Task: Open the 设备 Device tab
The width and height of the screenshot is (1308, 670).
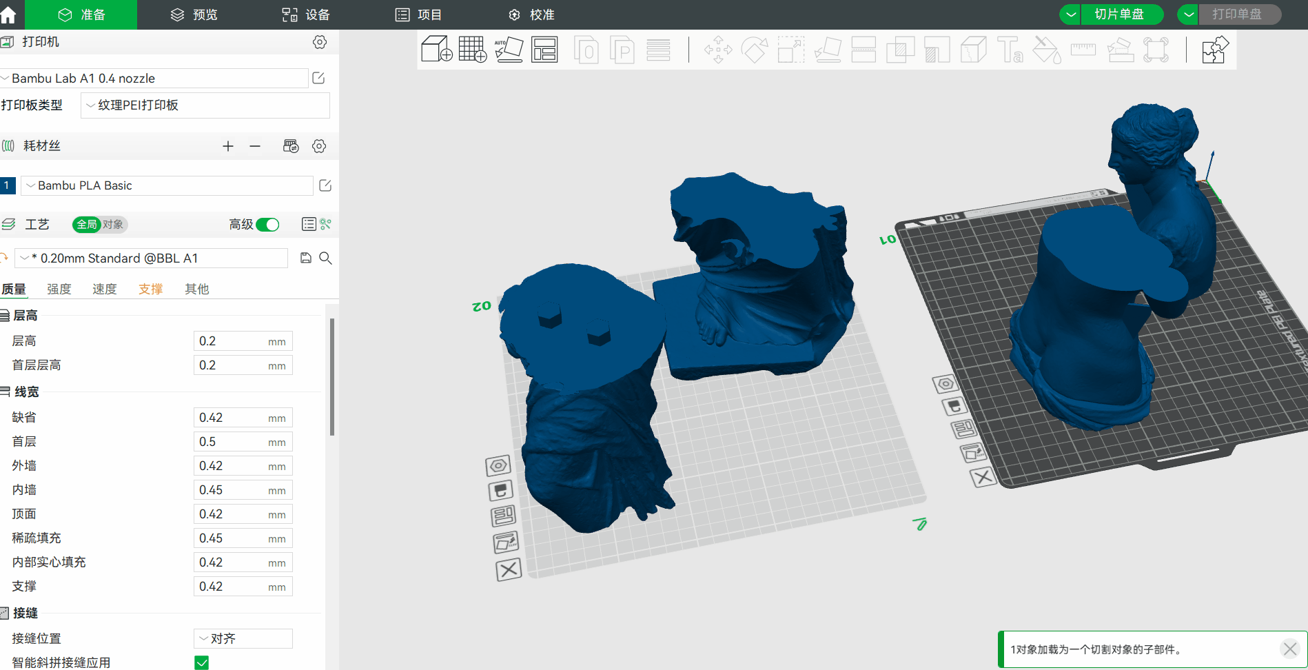Action: [x=306, y=14]
